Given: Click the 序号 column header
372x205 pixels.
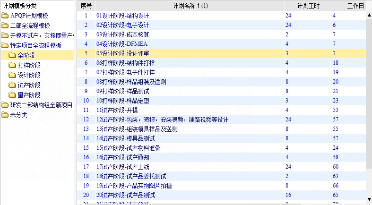Looking at the screenshot, I should coord(86,6).
